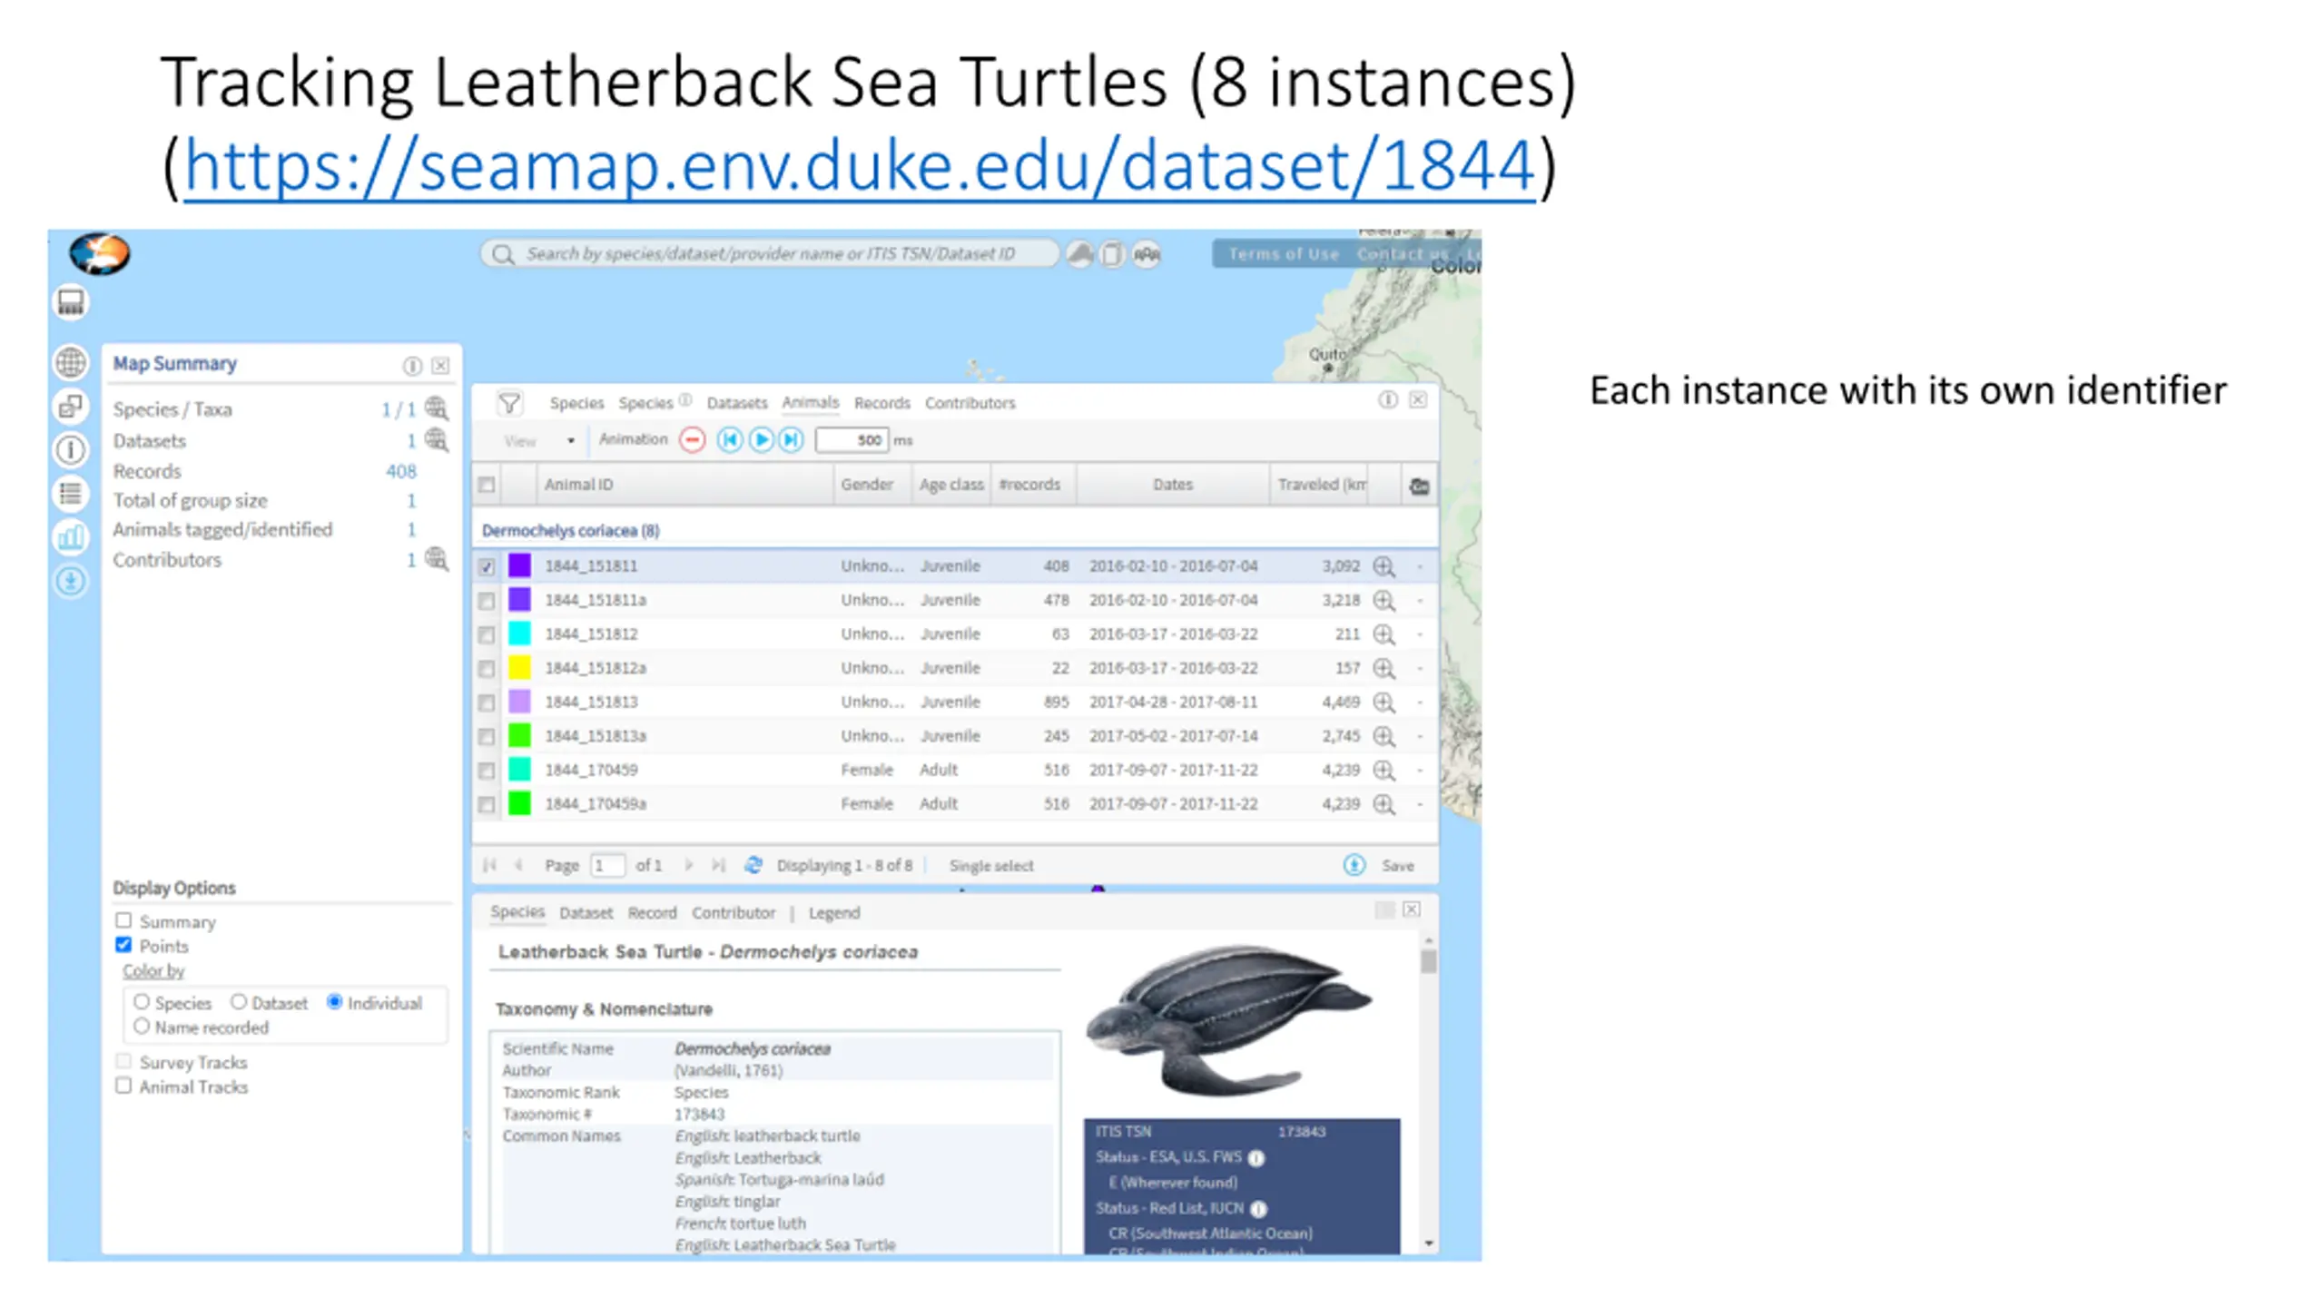2324x1307 pixels.
Task: Collapse the Dermochelys coriacea (8) group
Action: coord(570,530)
